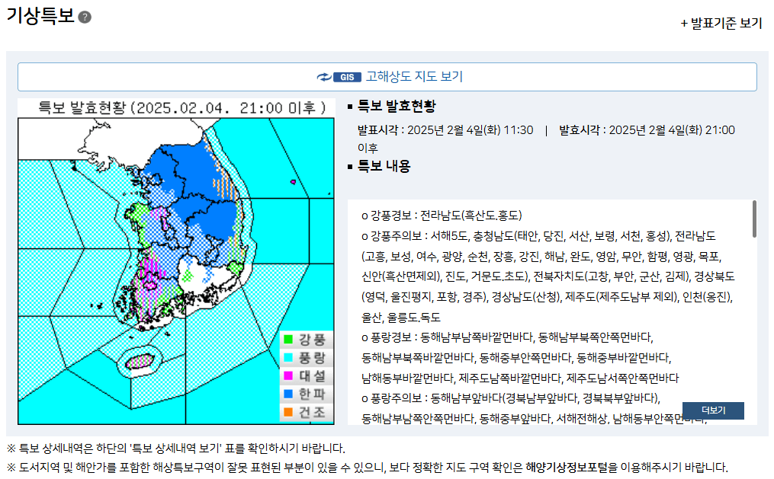Click the 특보 발효현황 bullet marker

point(348,107)
